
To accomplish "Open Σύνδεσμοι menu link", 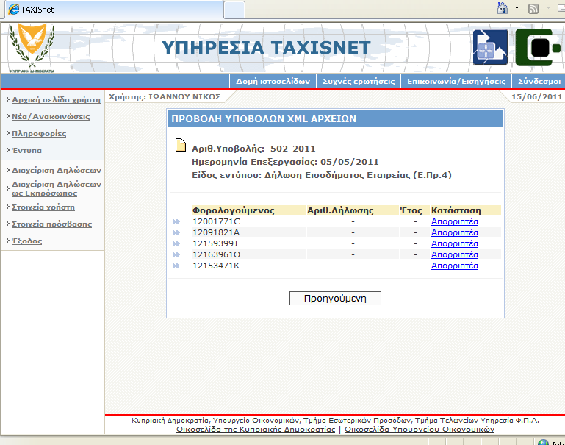I will click(539, 82).
